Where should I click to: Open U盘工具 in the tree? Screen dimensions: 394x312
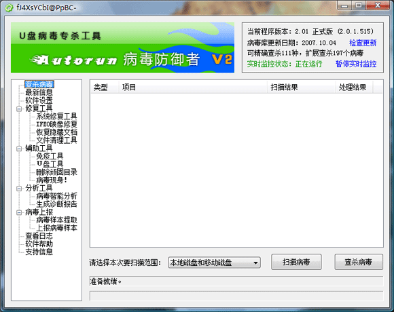pyautogui.click(x=50, y=164)
